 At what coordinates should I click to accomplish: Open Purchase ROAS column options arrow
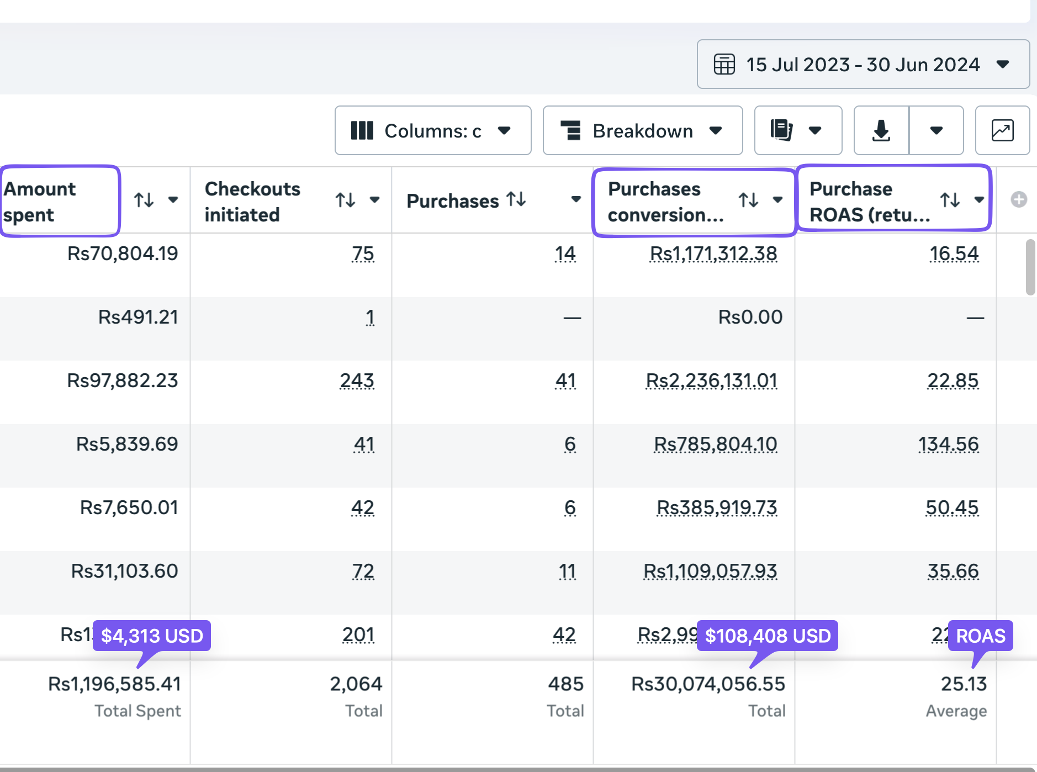pyautogui.click(x=979, y=199)
